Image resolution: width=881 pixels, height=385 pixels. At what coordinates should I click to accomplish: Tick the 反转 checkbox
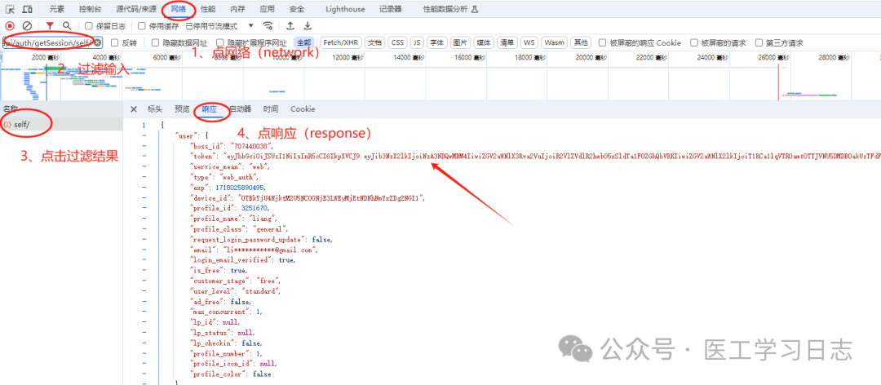click(x=115, y=42)
